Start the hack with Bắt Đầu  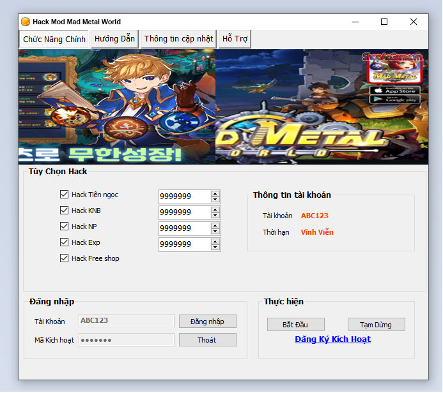click(x=296, y=325)
